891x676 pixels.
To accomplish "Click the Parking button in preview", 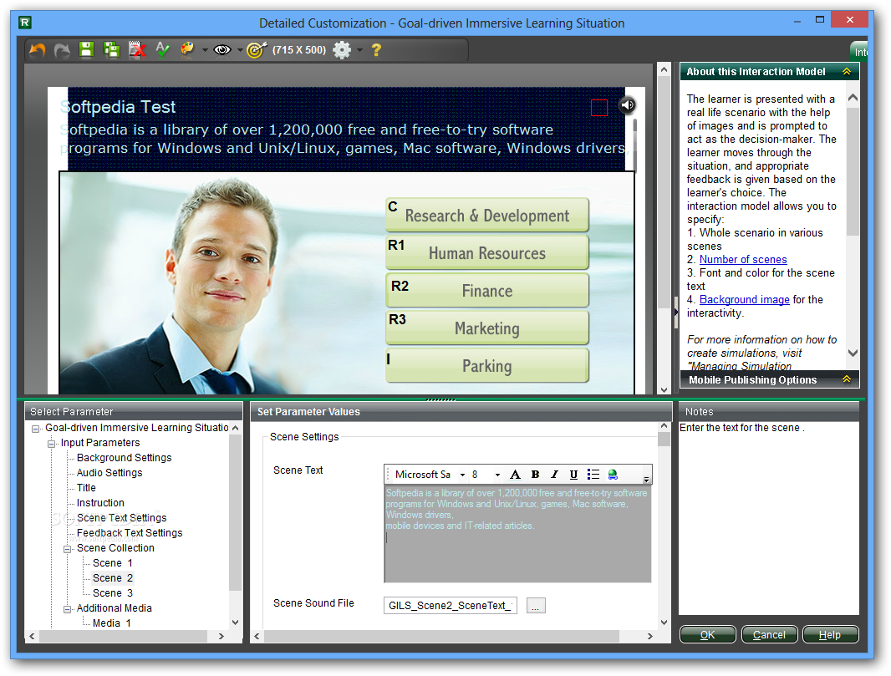I will point(487,365).
